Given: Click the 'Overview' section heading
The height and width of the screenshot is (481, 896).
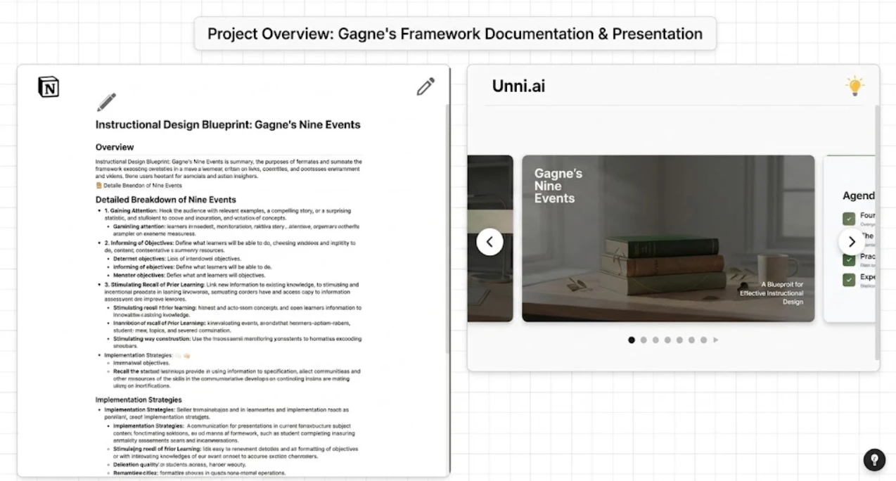Looking at the screenshot, I should [x=115, y=147].
